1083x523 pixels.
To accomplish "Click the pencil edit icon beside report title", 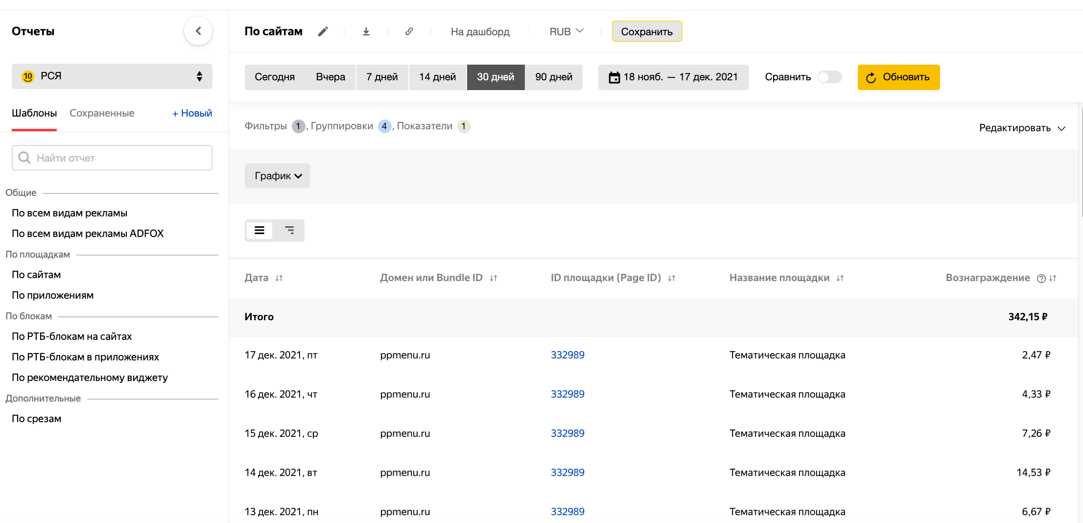I will coord(323,32).
